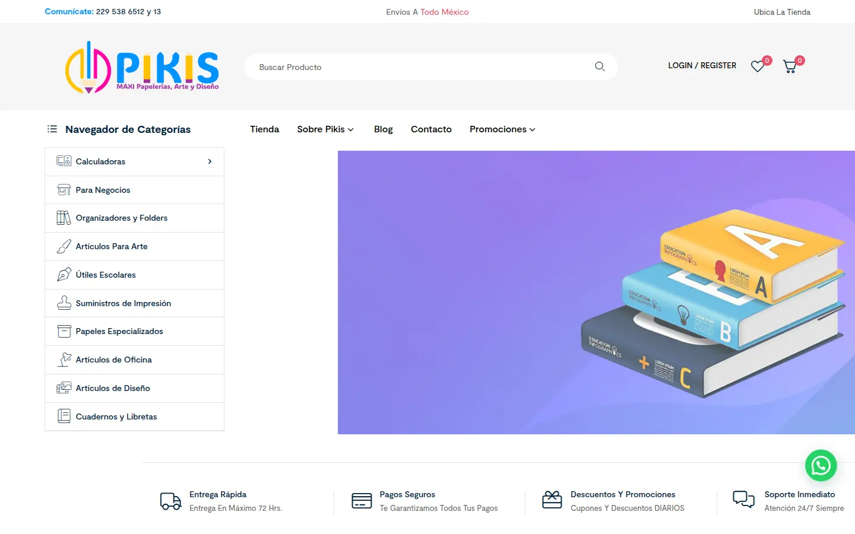Open WhatsApp chat button

(x=821, y=466)
